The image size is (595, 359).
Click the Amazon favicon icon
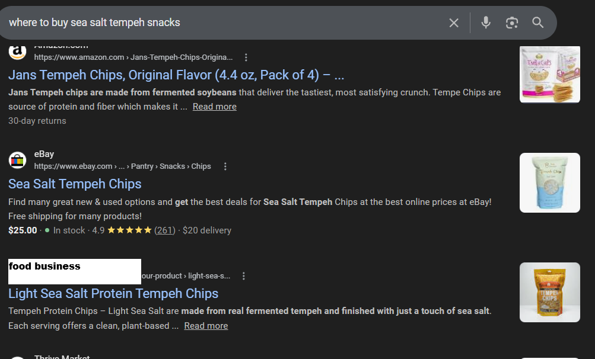[18, 52]
